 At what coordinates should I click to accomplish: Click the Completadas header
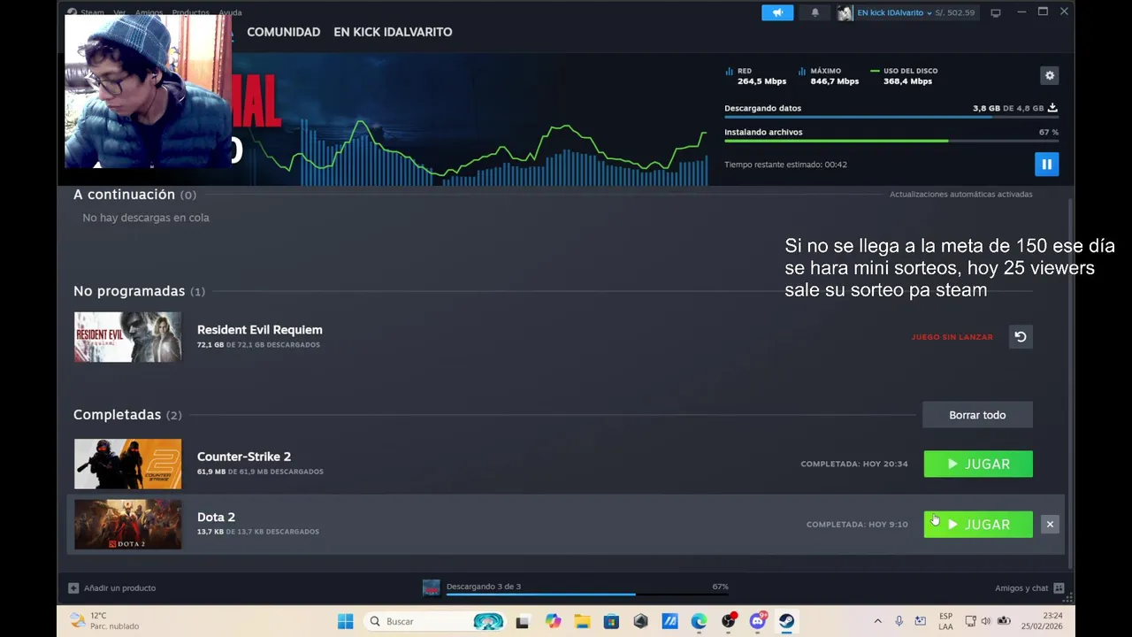127,415
